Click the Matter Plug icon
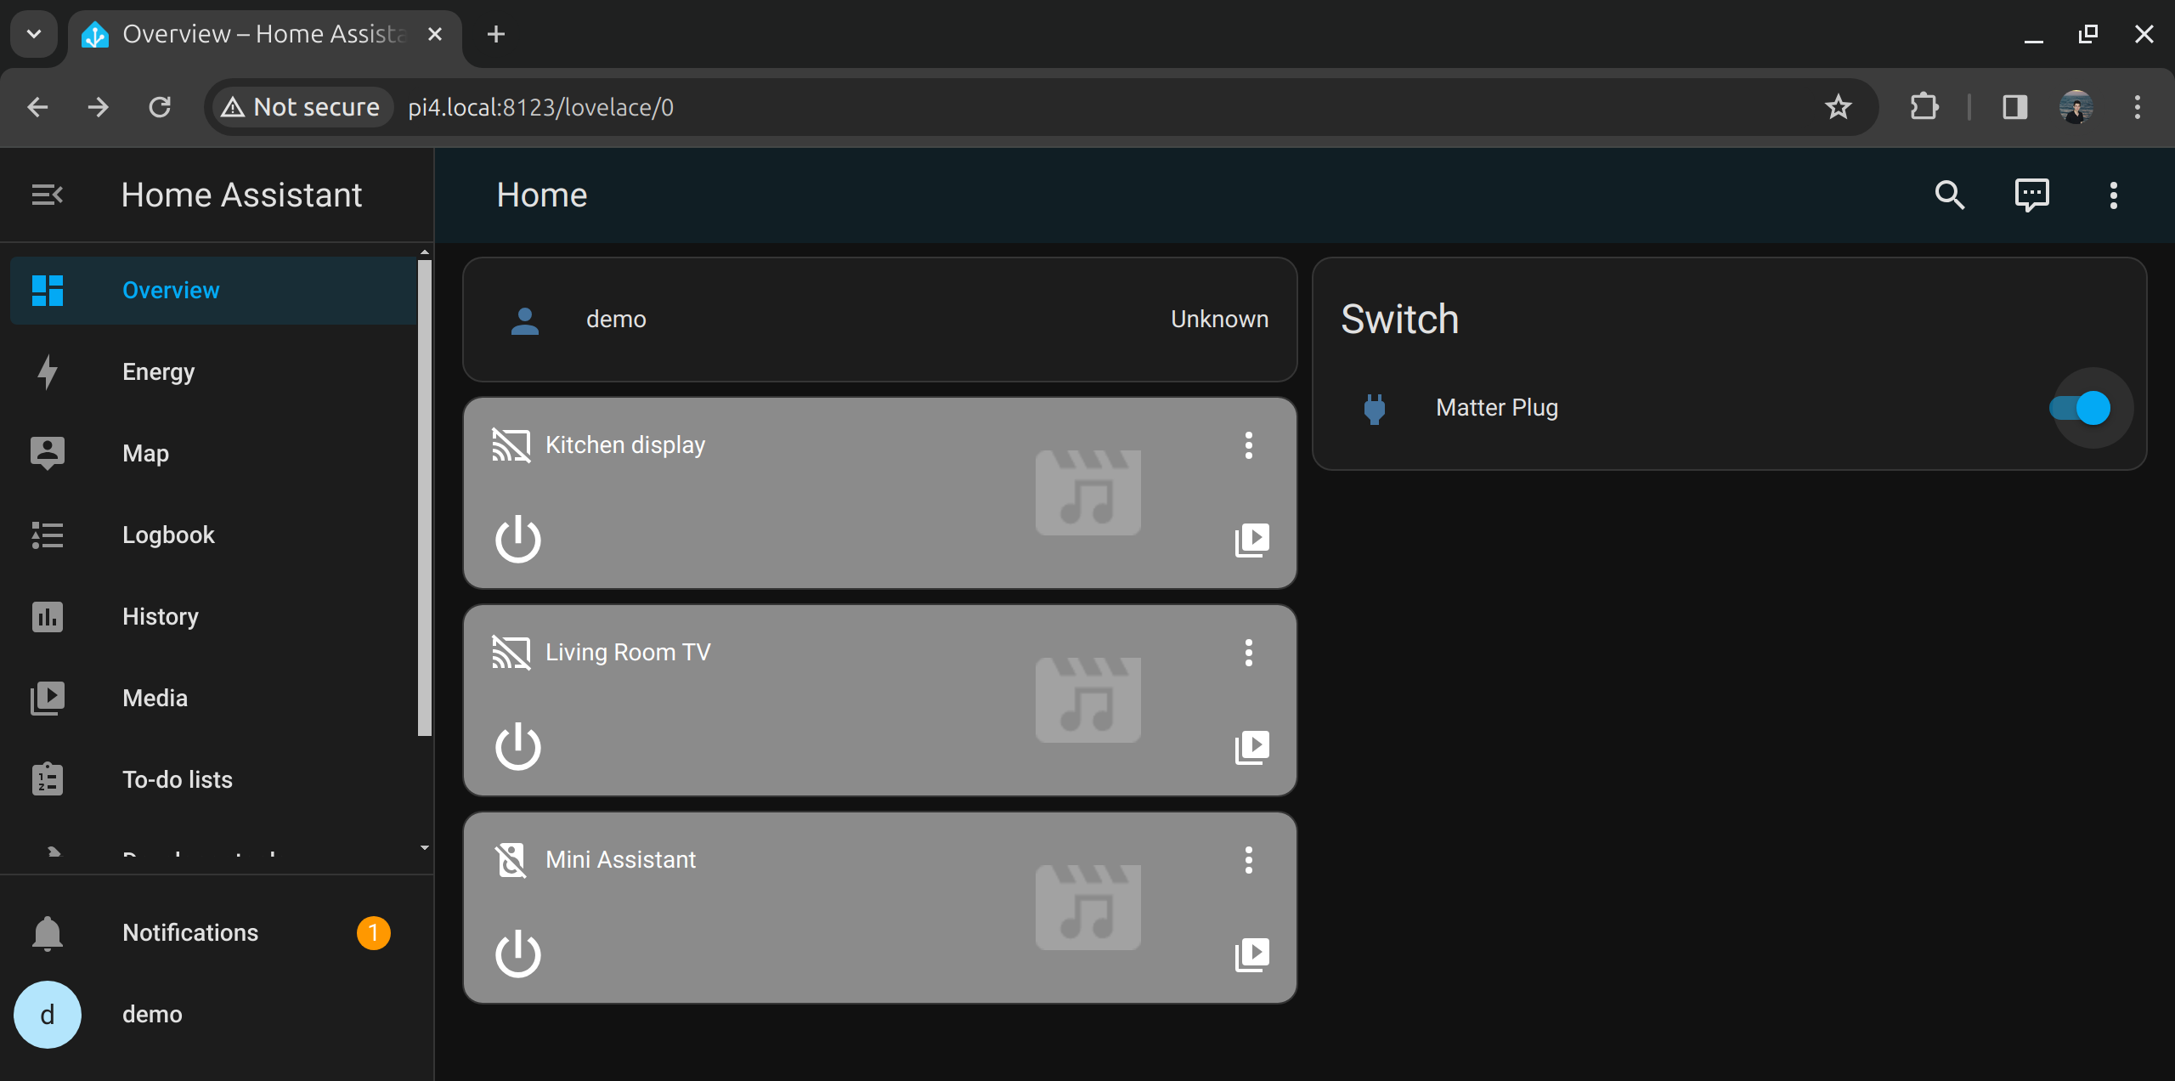The height and width of the screenshot is (1081, 2175). click(x=1374, y=409)
